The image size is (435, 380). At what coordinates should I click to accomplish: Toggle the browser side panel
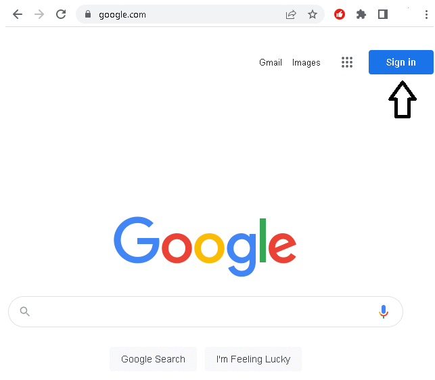click(x=383, y=14)
